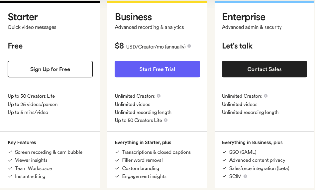Click checkmark beside SSO (SAML)
The image size is (315, 190).
tap(224, 152)
